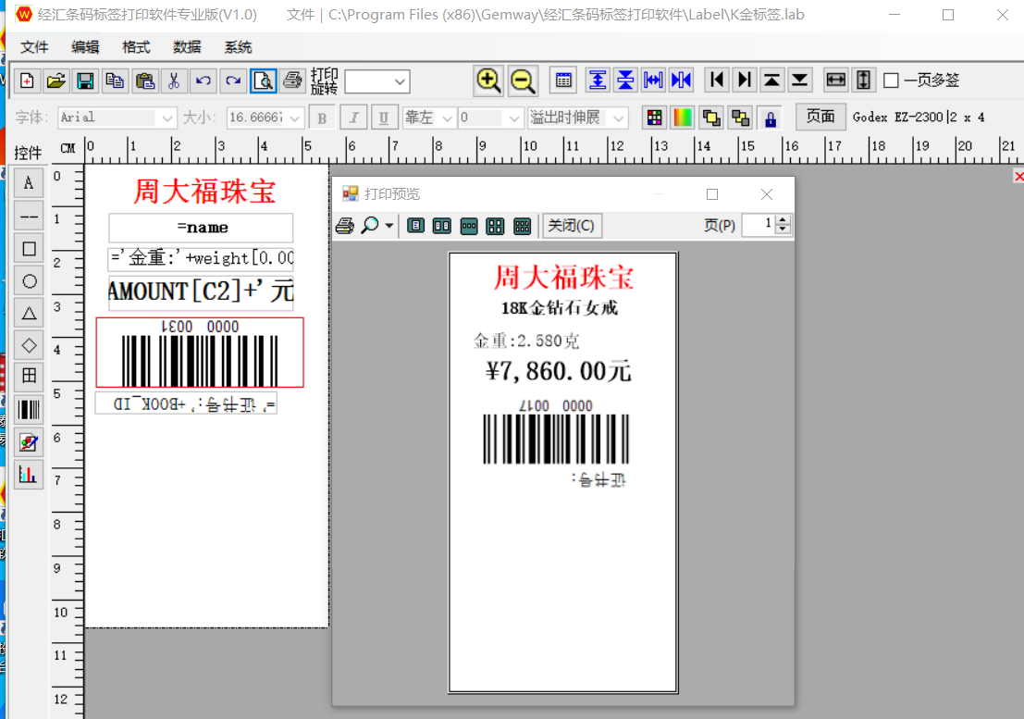The height and width of the screenshot is (719, 1024).
Task: Click the align top edges icon
Action: 598,81
